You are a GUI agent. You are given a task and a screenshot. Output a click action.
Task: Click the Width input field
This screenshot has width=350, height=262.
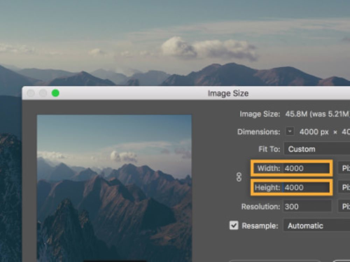pyautogui.click(x=307, y=168)
